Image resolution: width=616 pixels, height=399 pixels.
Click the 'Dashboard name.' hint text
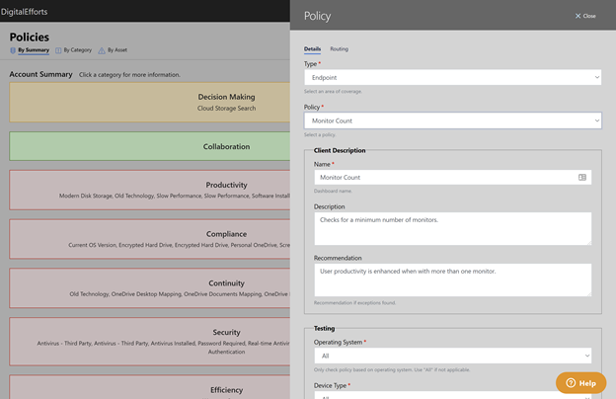click(x=333, y=191)
